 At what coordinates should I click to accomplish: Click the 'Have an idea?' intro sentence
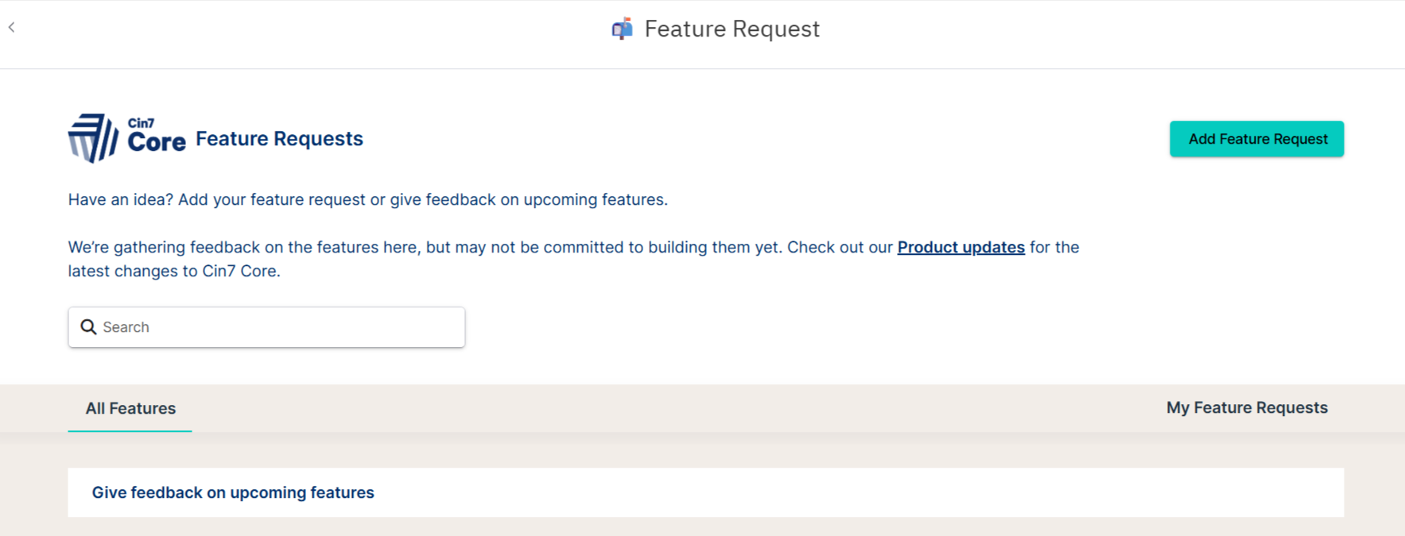point(367,199)
